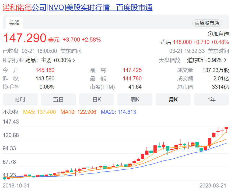The image size is (231, 191).
Task: Click the MA5 moving average label
Action: [x=40, y=112]
